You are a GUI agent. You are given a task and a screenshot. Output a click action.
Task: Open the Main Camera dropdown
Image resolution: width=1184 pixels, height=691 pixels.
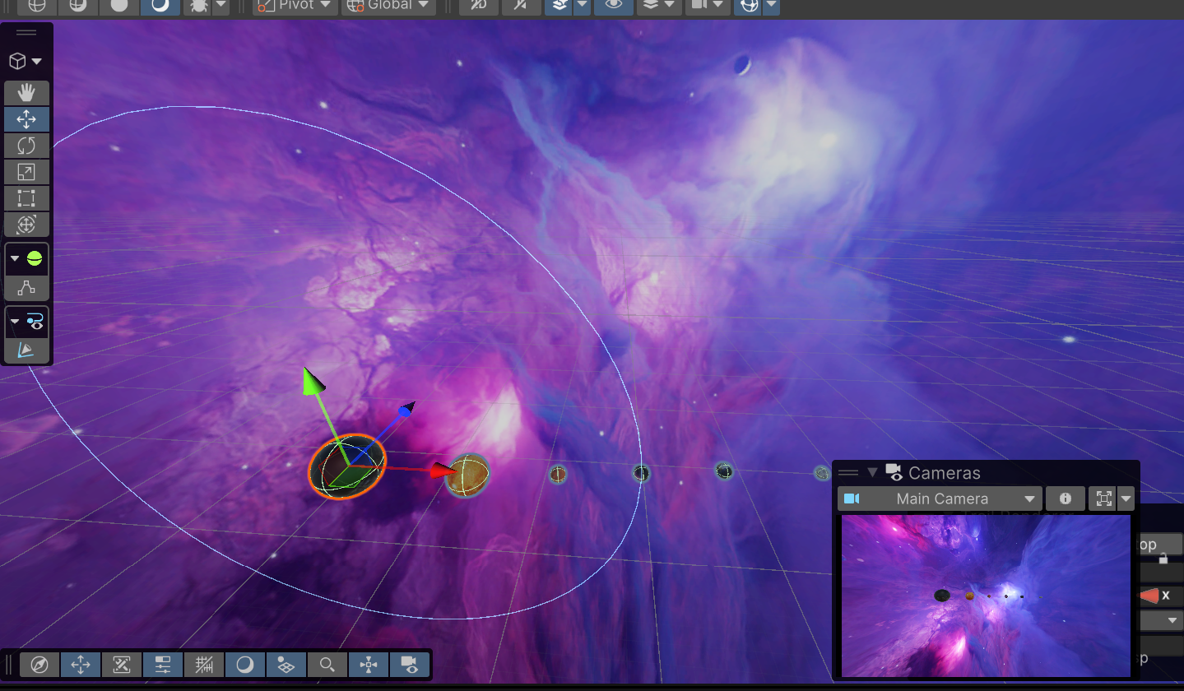(x=940, y=499)
